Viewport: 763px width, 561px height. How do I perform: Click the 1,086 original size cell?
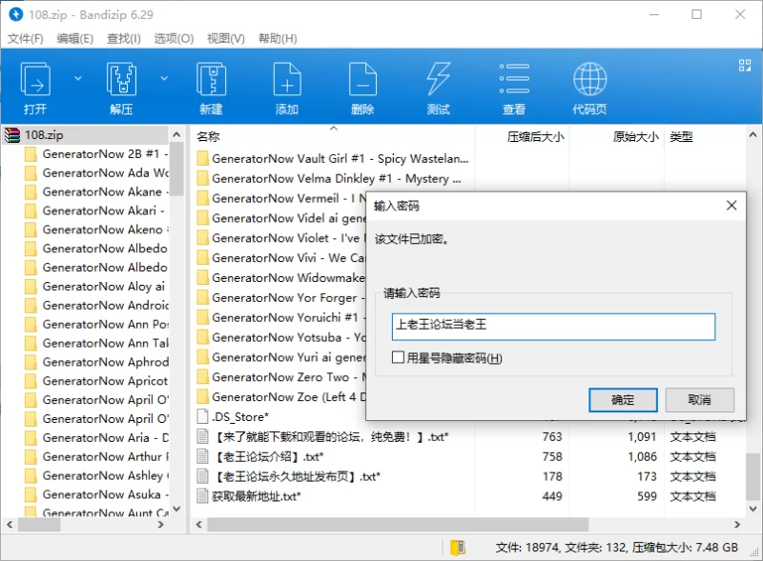point(642,457)
